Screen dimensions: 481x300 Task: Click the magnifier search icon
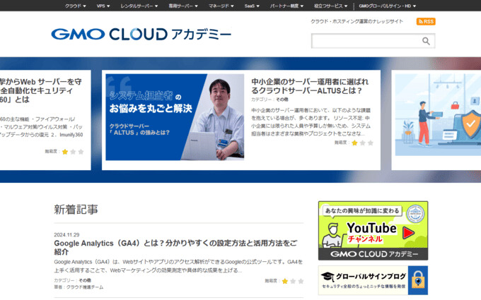426,41
